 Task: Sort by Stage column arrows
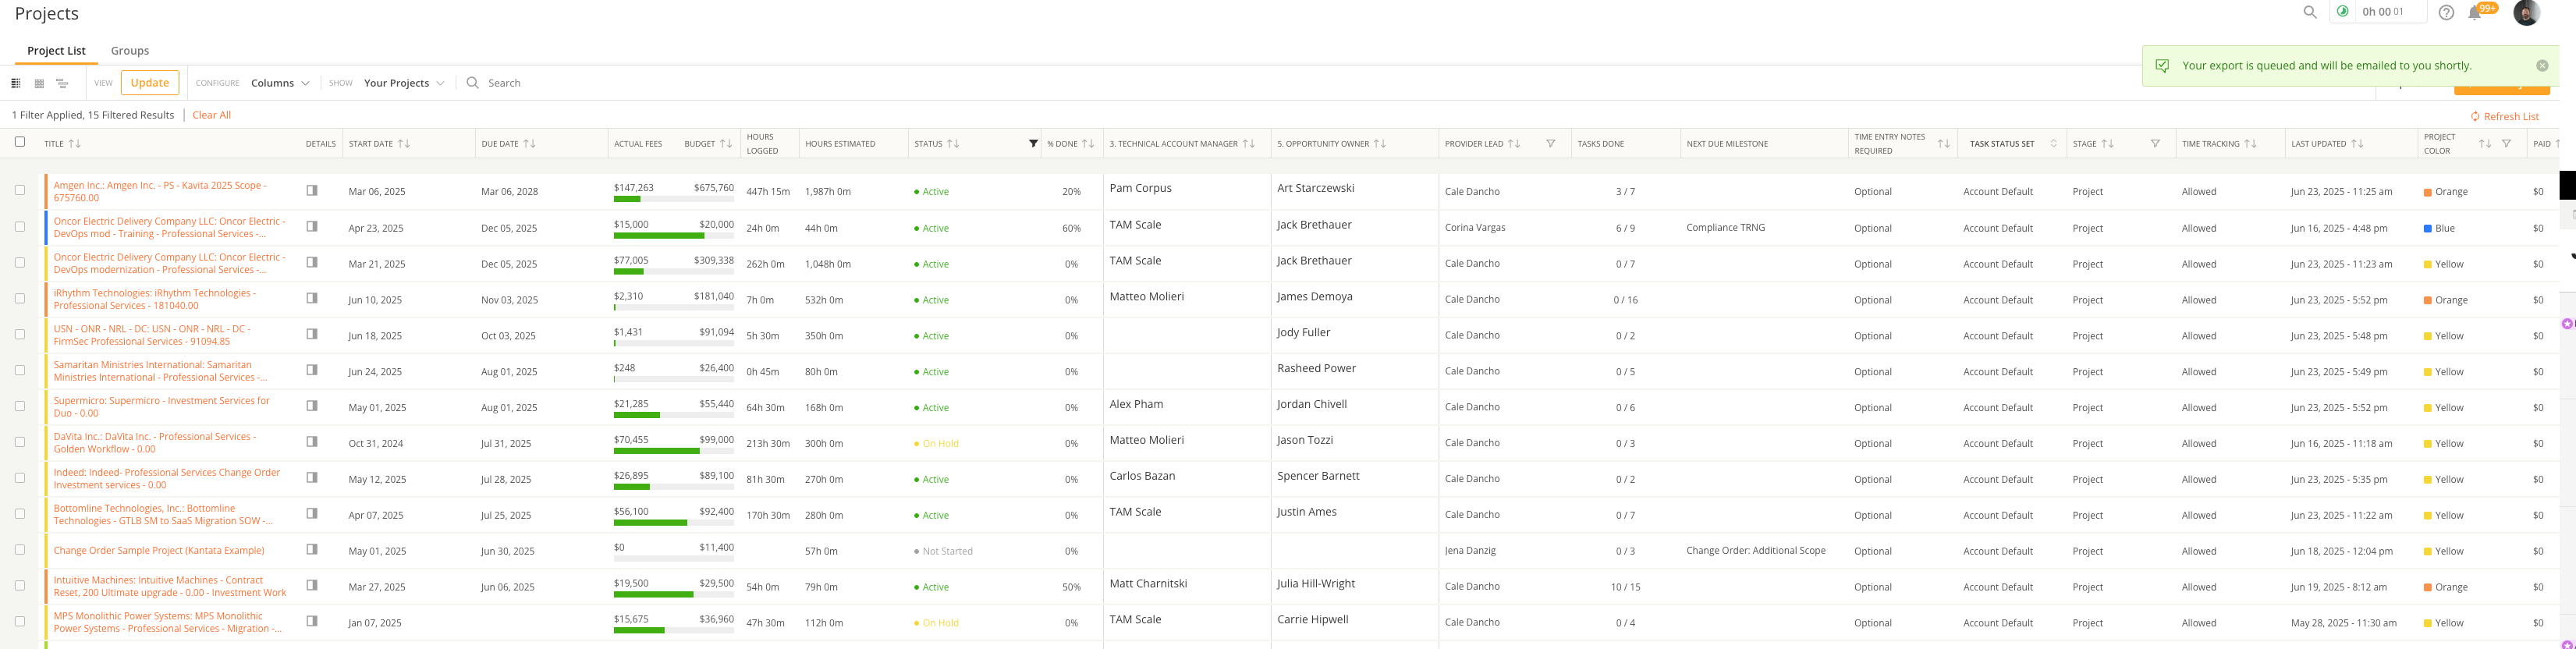(2107, 144)
